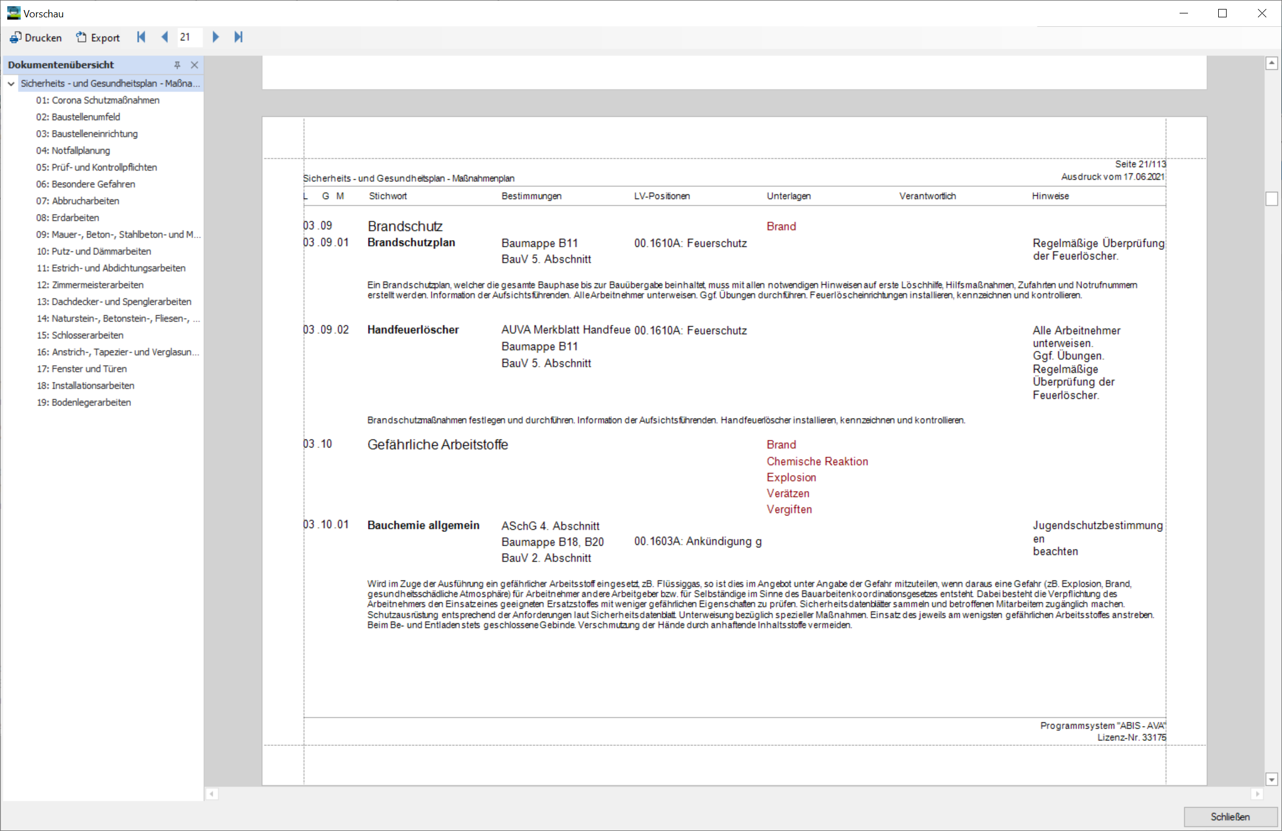Click the vertical scrollbar down arrow
This screenshot has width=1282, height=831.
pos(1271,779)
